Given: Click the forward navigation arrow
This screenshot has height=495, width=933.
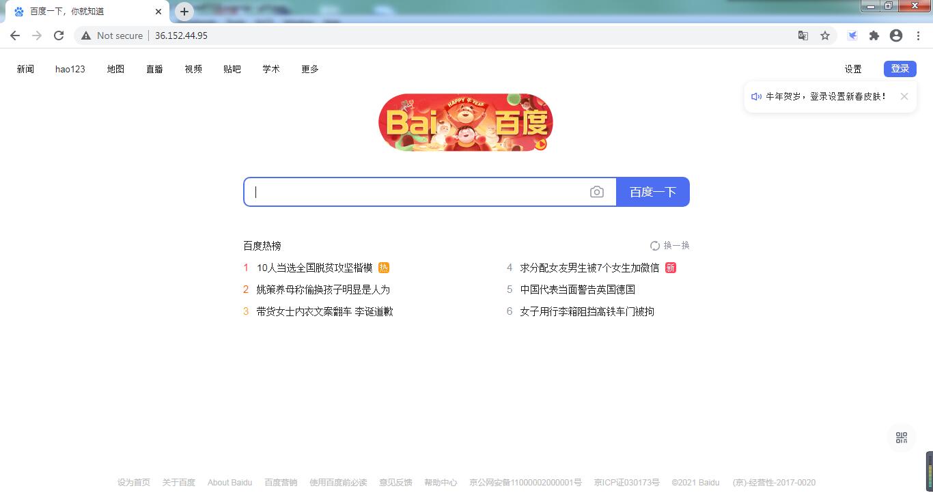Looking at the screenshot, I should pyautogui.click(x=37, y=36).
